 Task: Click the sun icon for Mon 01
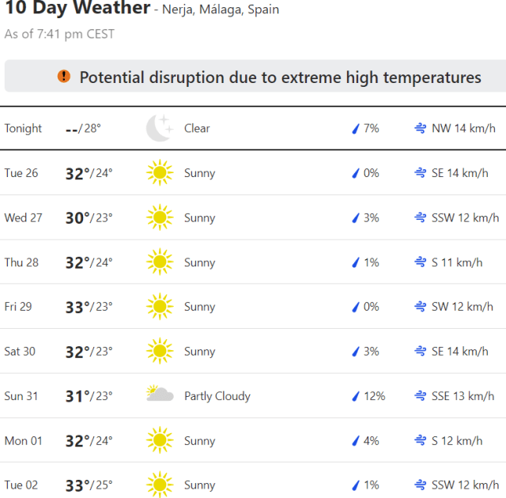(159, 440)
